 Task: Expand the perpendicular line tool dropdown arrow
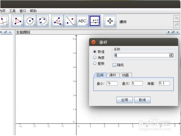[7, 25]
